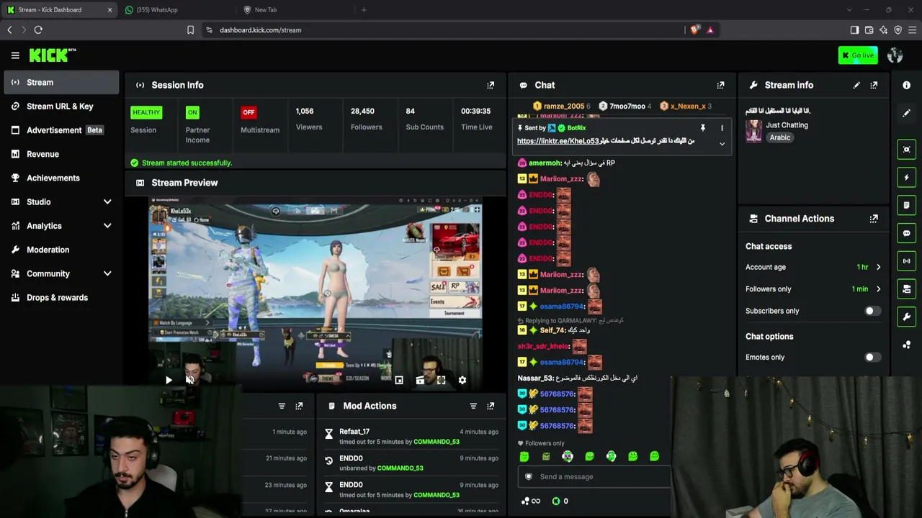Click the chat bubble icon in the right sidebar

[x=906, y=233]
